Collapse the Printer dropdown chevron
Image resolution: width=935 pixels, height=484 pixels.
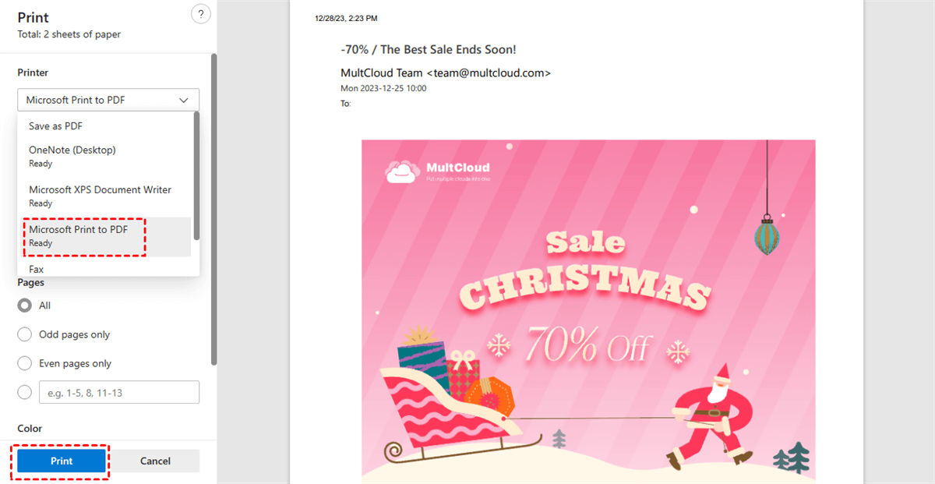pos(184,100)
